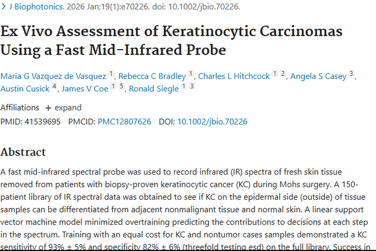Image resolution: width=376 pixels, height=251 pixels.
Task: Select affiliation superscript 3 after Ronald Siegle
Action: [x=192, y=87]
